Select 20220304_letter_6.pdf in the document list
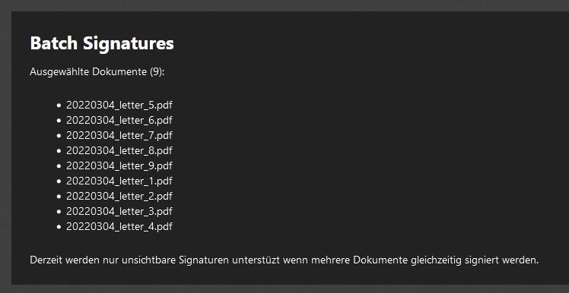Image resolution: width=569 pixels, height=293 pixels. [119, 120]
